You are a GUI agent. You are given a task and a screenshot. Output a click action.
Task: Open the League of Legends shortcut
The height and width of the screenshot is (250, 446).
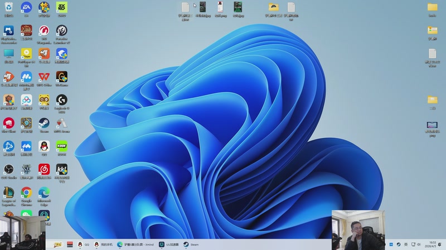9,193
